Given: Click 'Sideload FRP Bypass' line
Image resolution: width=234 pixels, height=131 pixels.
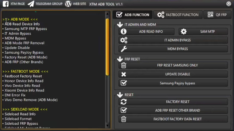Looking at the screenshot, I should 21,123.
